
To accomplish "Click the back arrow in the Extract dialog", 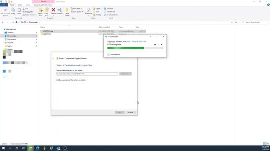I will (53, 58).
